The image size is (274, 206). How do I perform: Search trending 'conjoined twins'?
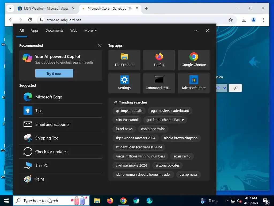[x=153, y=129]
